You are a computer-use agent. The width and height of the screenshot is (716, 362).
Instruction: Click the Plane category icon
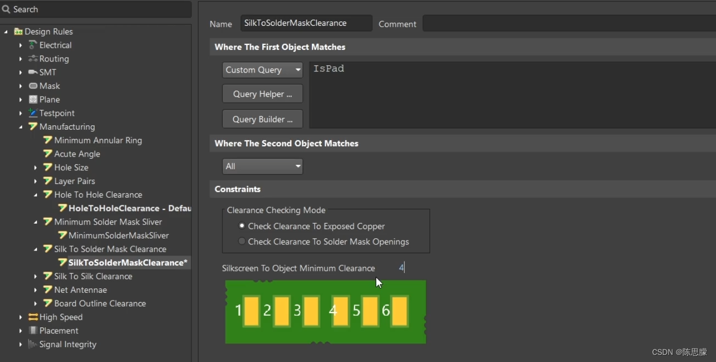(33, 99)
